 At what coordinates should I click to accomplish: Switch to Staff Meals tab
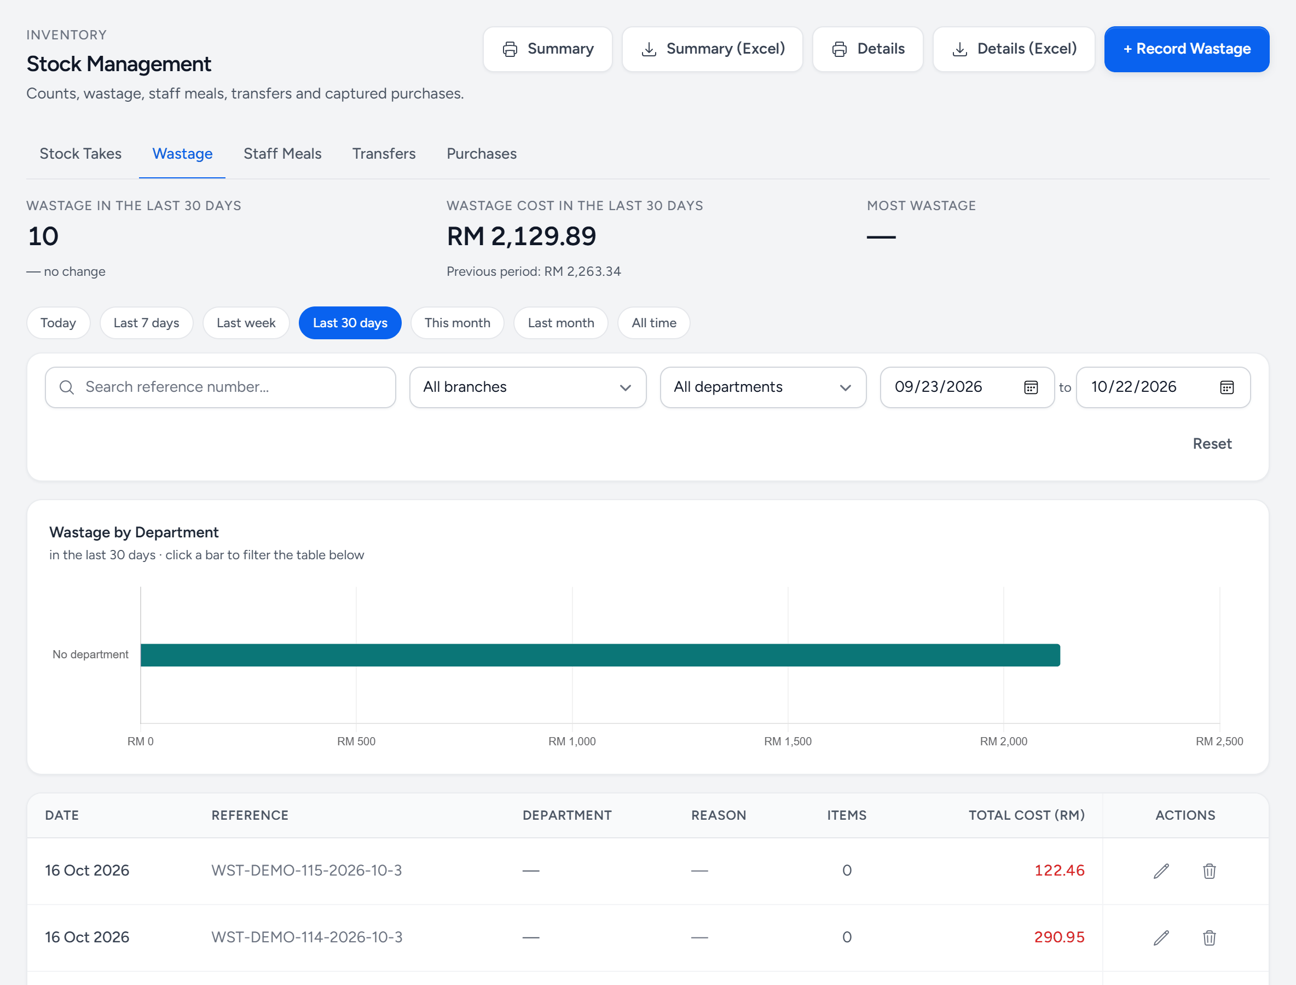point(282,154)
